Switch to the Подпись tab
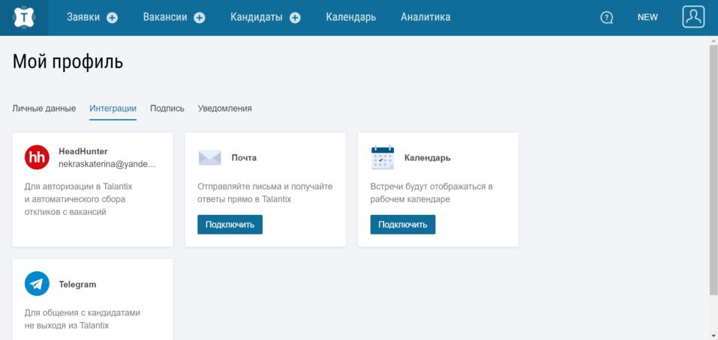Image resolution: width=718 pixels, height=340 pixels. point(167,109)
